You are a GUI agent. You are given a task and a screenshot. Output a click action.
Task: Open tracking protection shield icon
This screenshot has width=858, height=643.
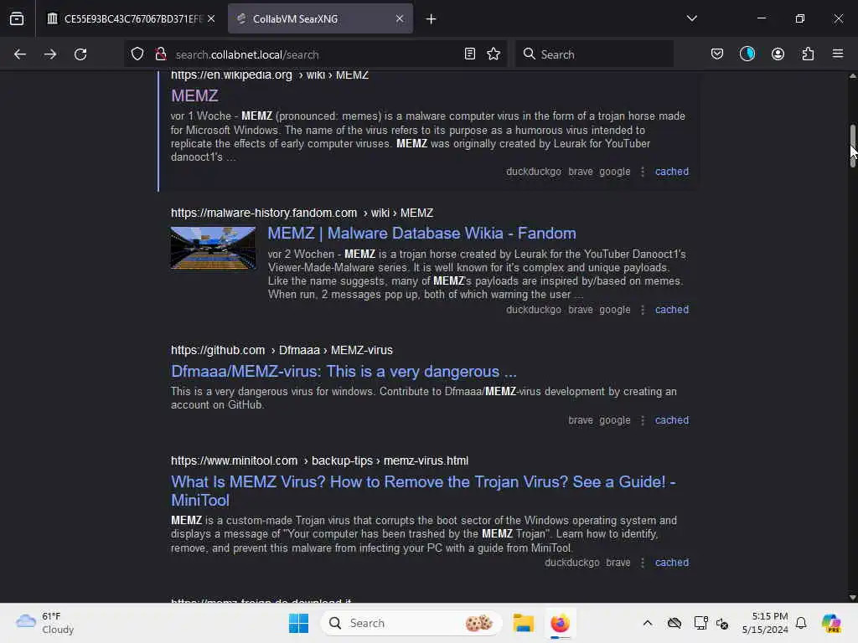[137, 54]
